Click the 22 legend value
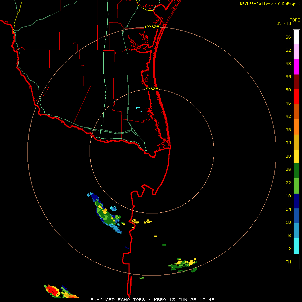 click(x=288, y=183)
